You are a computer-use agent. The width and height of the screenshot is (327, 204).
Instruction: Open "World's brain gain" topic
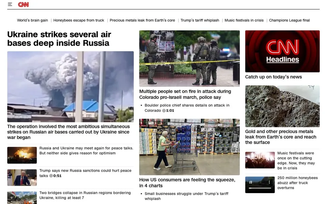pyautogui.click(x=33, y=20)
